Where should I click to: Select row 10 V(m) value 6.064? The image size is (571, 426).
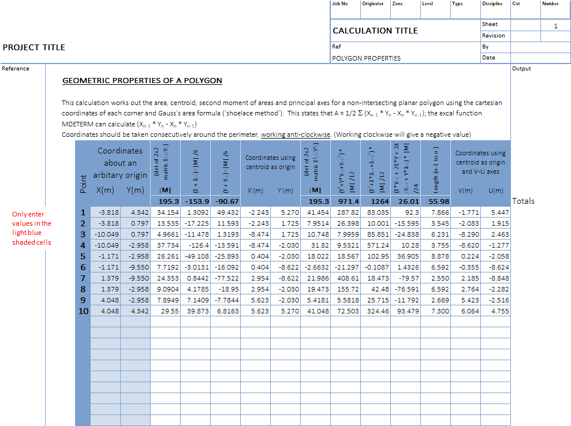(x=466, y=311)
